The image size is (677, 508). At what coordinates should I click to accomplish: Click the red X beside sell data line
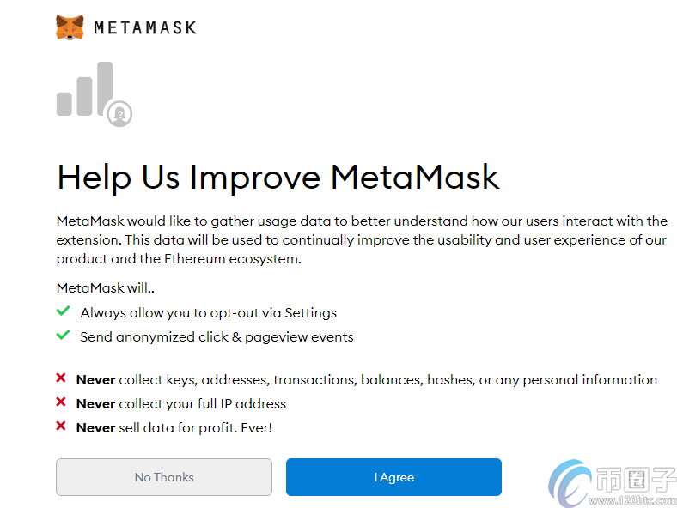click(61, 426)
